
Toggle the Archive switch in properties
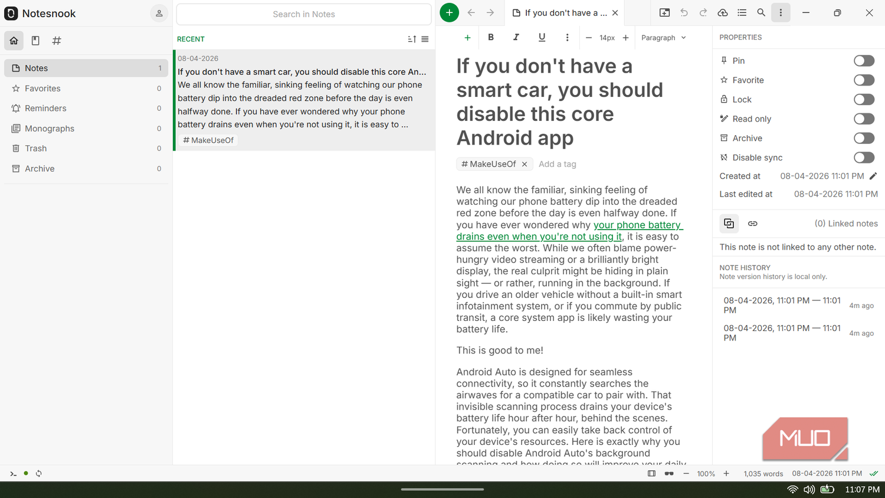[x=864, y=139]
